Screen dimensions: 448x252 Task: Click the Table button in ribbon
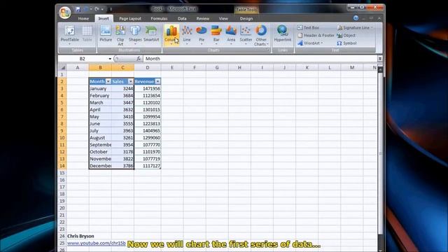pos(87,34)
